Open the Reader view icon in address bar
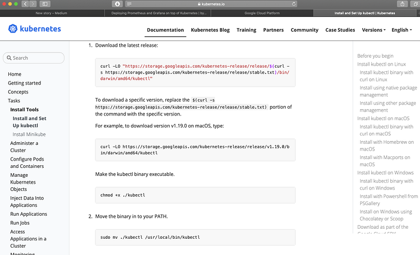Screen dimensions: 420x255 tap(129, 4)
